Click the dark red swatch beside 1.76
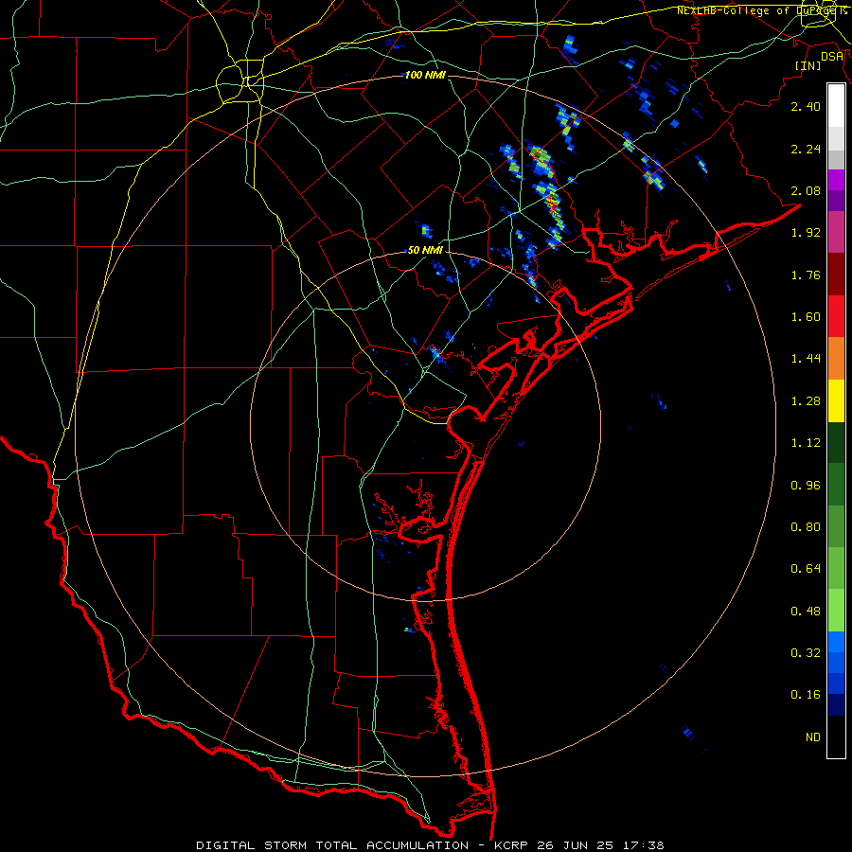Image resolution: width=852 pixels, height=852 pixels. tap(836, 275)
